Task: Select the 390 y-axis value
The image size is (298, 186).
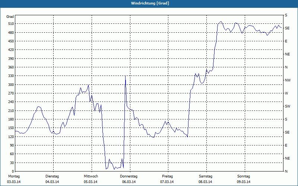Action: point(11,59)
